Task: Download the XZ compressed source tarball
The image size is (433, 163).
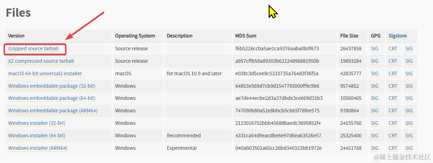Action: 41,61
